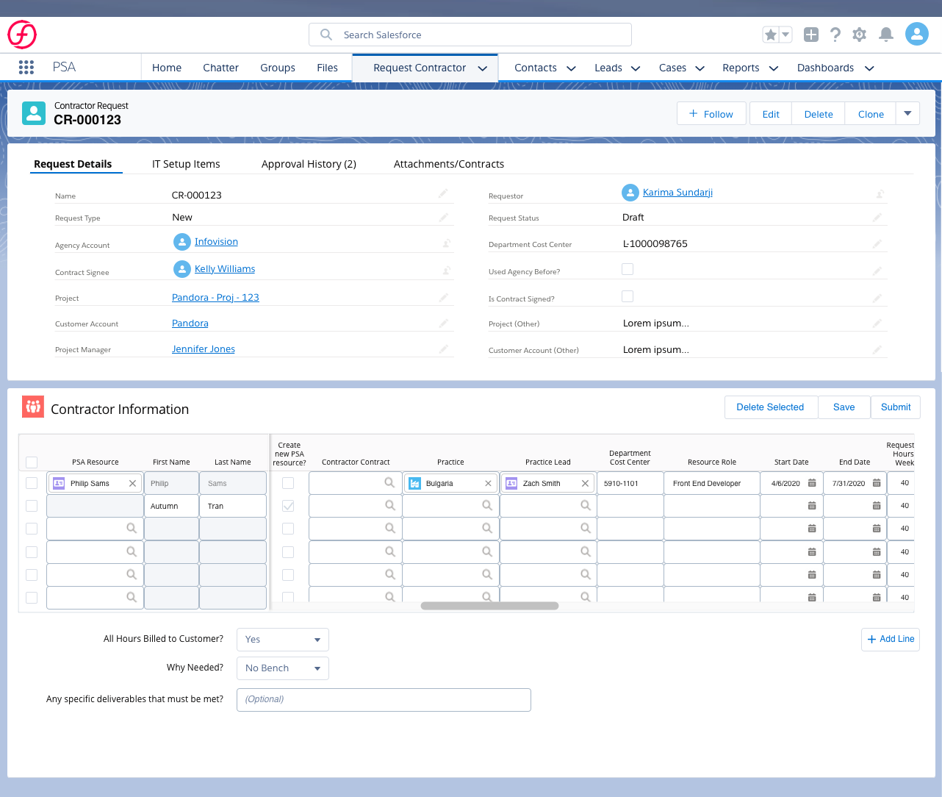Go to the Home tab

[167, 68]
